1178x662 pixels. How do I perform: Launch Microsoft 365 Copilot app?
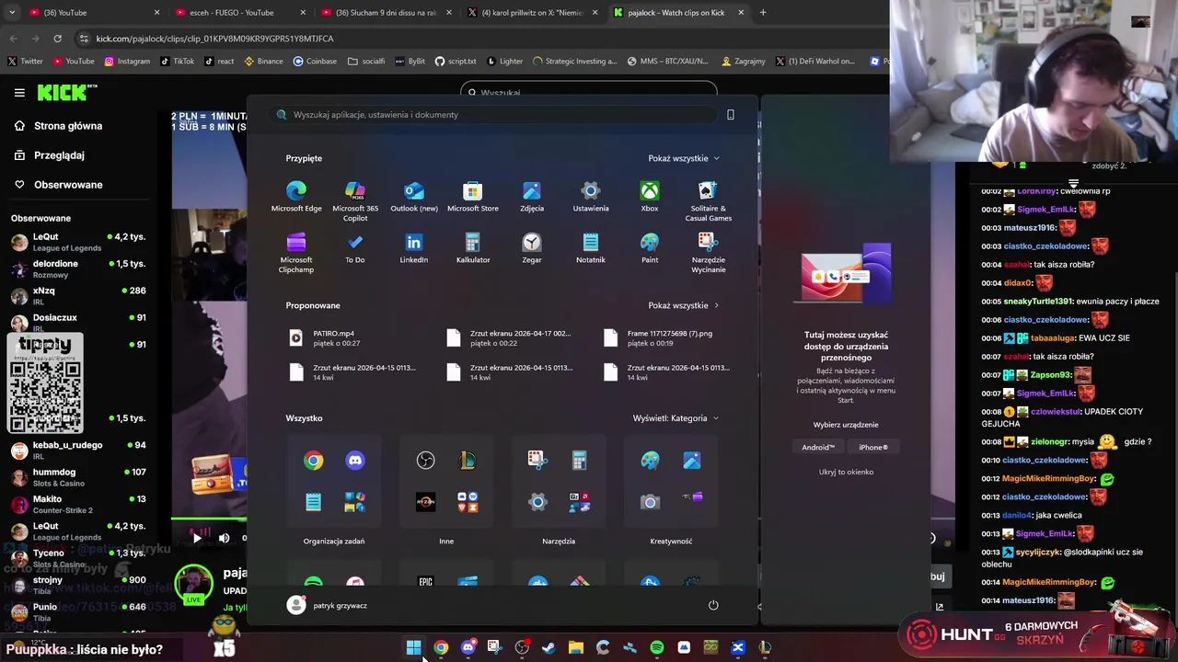click(355, 201)
